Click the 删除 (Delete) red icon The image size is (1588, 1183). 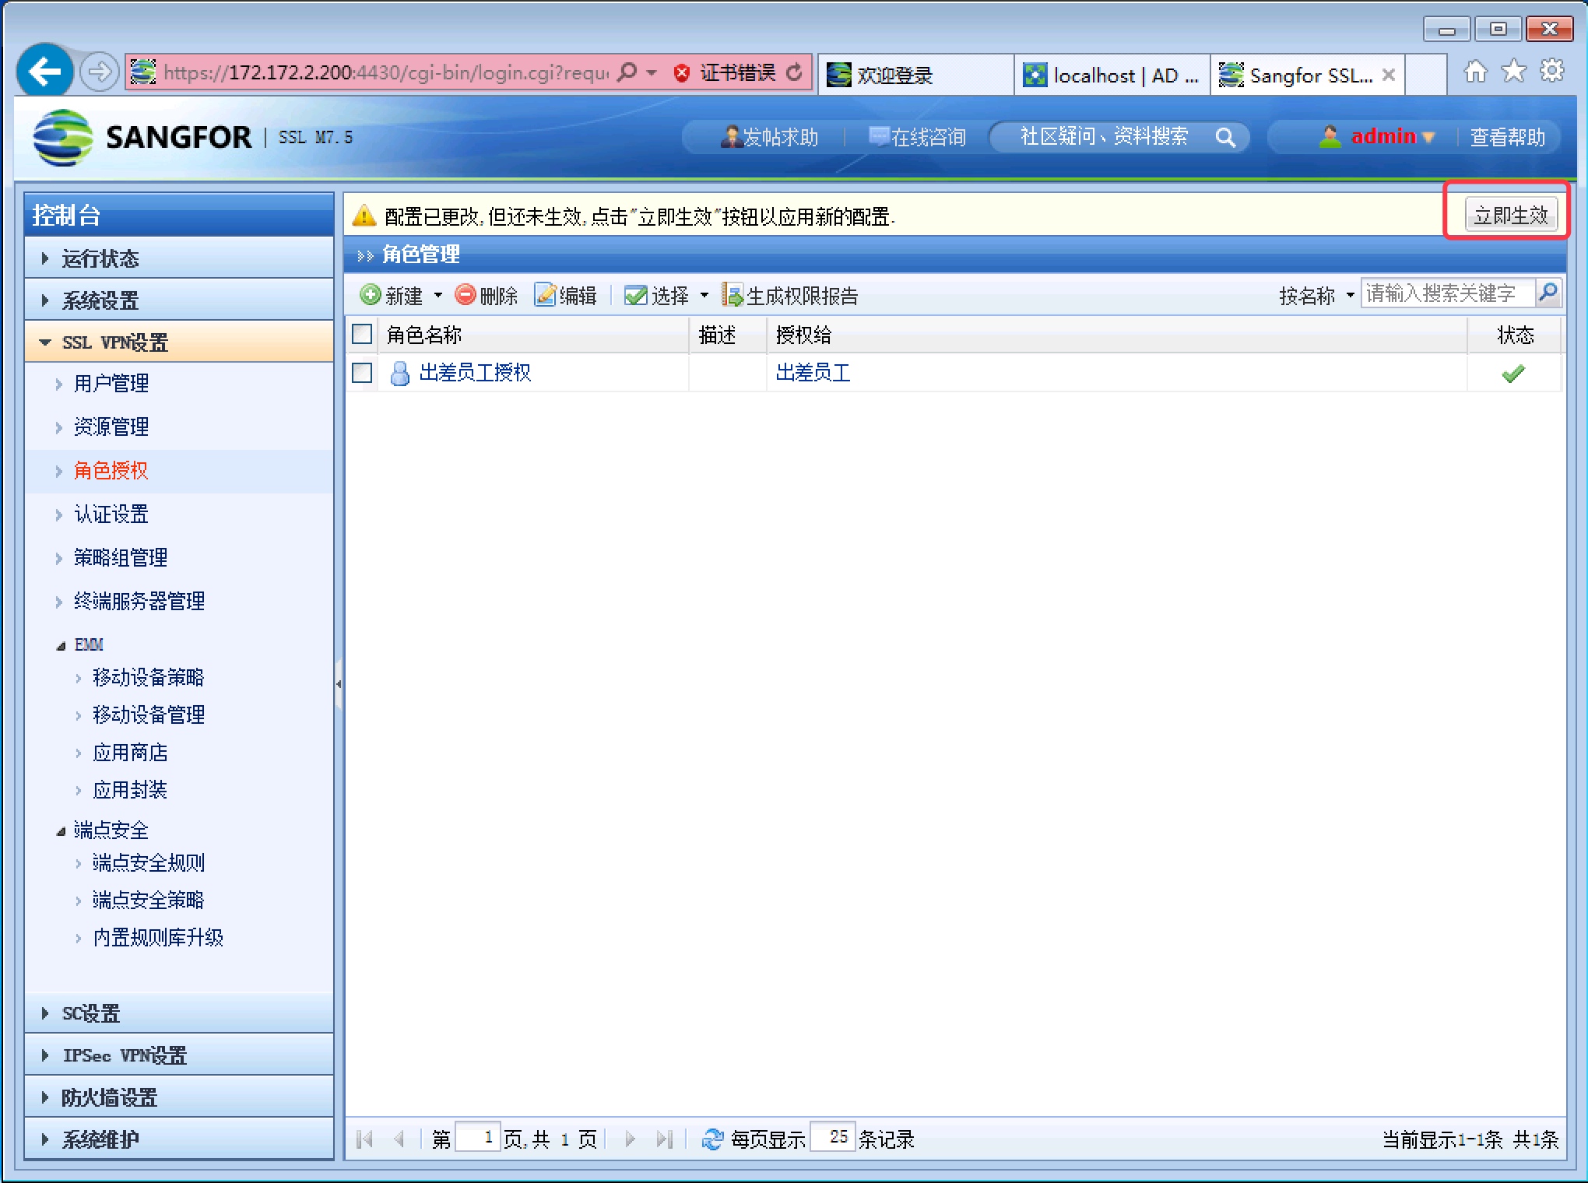[x=466, y=295]
